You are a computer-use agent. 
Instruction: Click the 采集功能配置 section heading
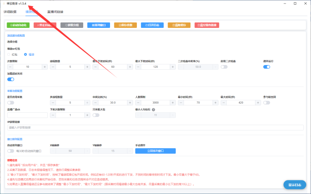15,91
